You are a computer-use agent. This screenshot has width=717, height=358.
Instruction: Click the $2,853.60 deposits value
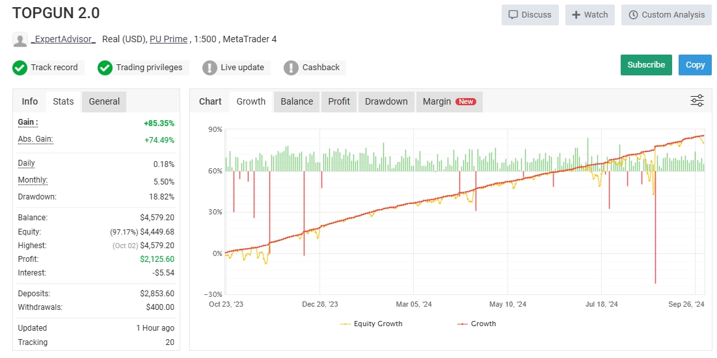(x=157, y=294)
